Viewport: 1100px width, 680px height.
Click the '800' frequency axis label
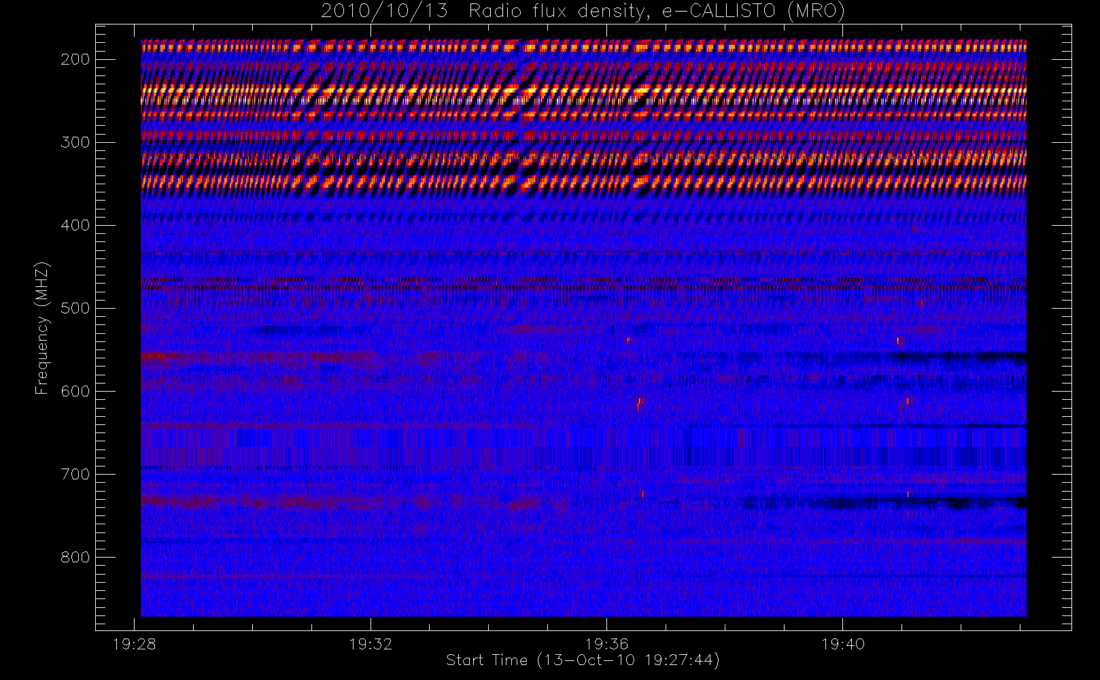coord(75,557)
